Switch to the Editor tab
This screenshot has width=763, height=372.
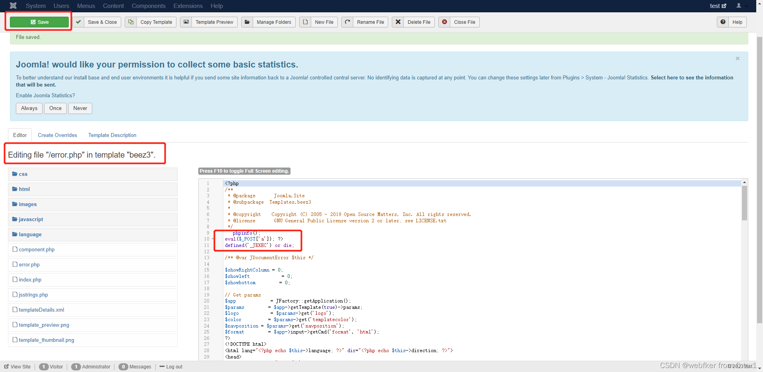tap(20, 135)
